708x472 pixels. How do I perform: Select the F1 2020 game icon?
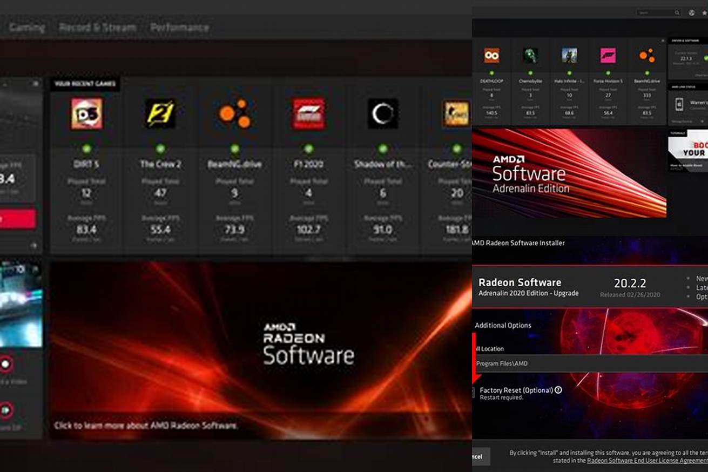point(308,113)
